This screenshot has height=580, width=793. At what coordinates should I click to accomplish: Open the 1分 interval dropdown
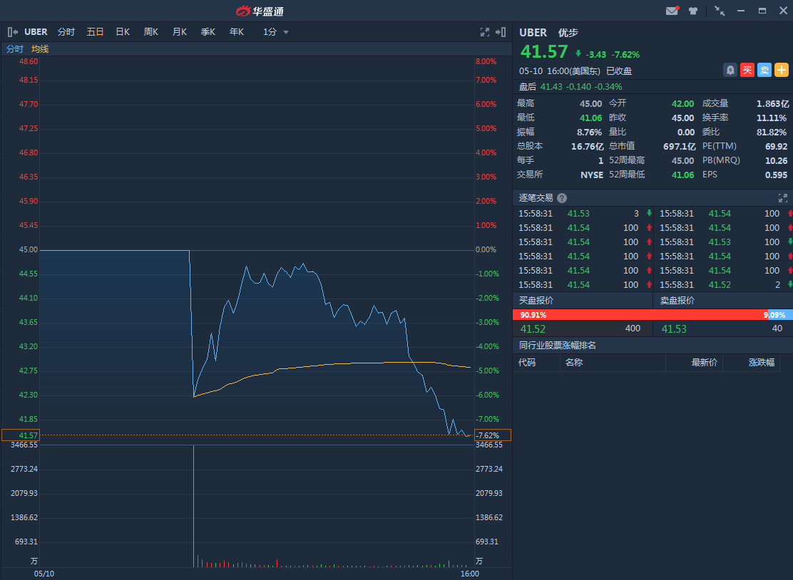coord(276,32)
